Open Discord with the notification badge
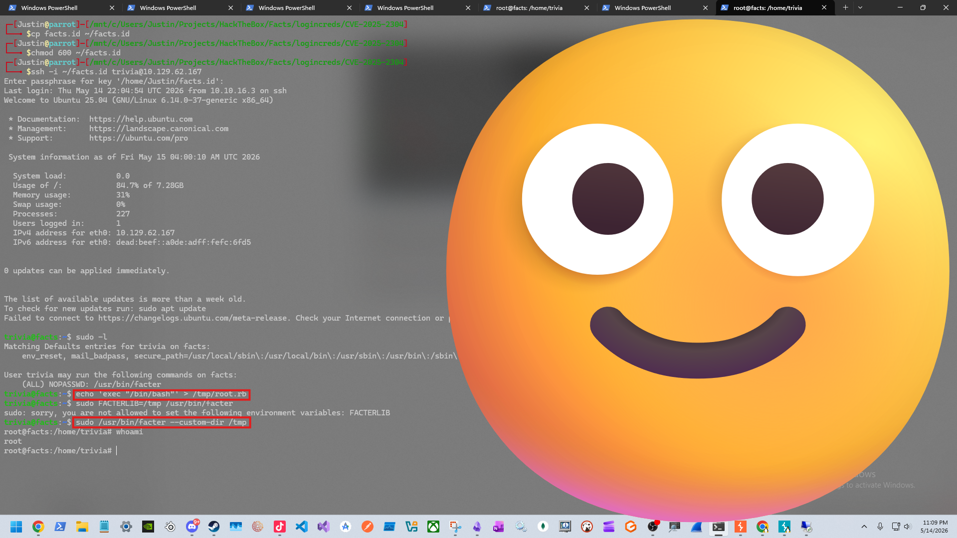 (x=192, y=527)
